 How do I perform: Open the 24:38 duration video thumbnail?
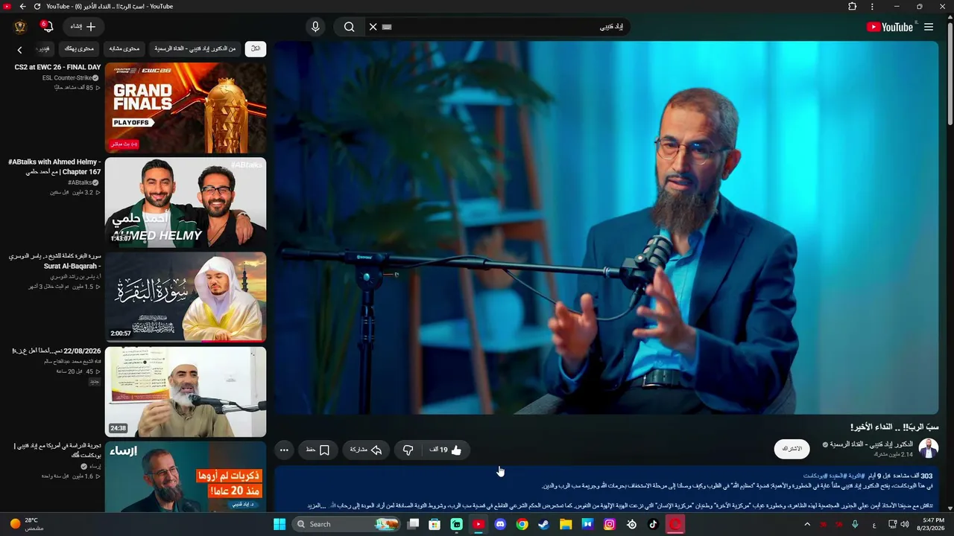pos(186,392)
